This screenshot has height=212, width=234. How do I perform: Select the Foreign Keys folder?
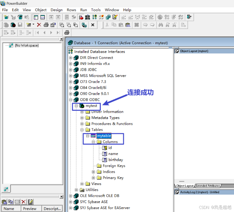coord(114,166)
